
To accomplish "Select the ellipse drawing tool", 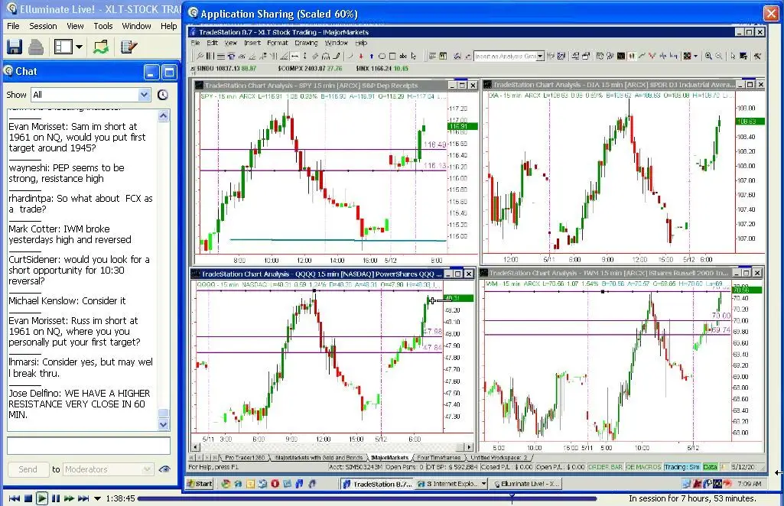I will tap(382, 57).
